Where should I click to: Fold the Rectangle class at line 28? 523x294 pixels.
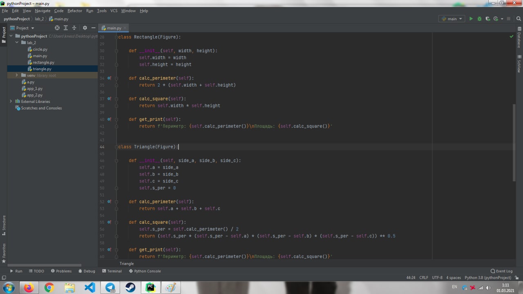click(116, 37)
